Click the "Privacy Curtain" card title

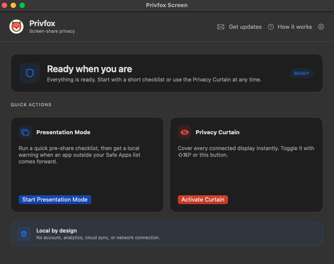click(217, 132)
